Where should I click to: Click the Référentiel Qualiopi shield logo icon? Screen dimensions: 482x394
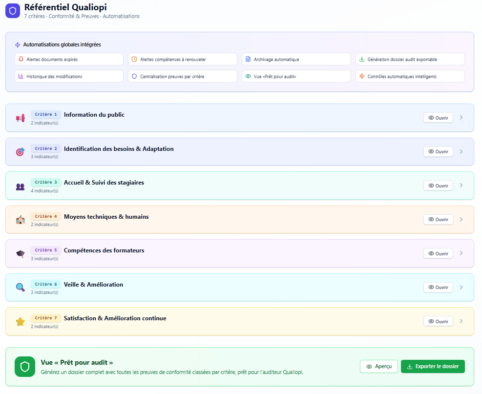tap(13, 11)
